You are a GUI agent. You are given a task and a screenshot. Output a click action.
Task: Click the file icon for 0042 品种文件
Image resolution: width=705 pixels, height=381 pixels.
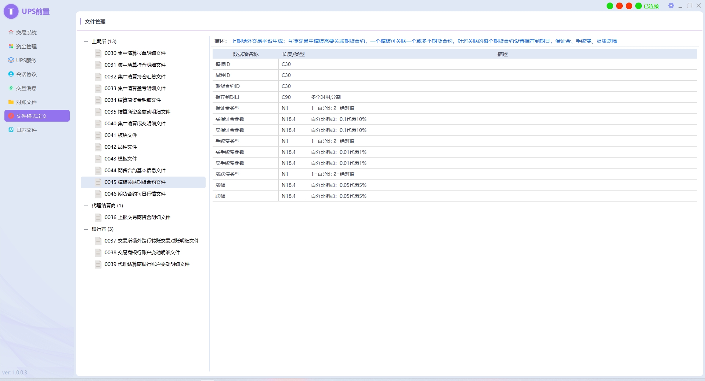click(98, 147)
